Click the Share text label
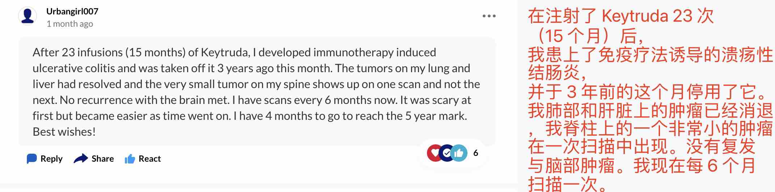 (102, 159)
